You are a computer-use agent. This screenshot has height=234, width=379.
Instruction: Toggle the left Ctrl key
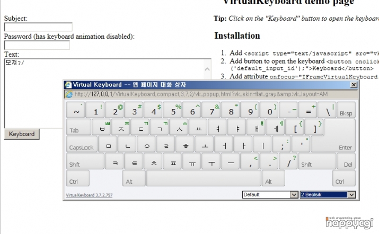point(78,178)
